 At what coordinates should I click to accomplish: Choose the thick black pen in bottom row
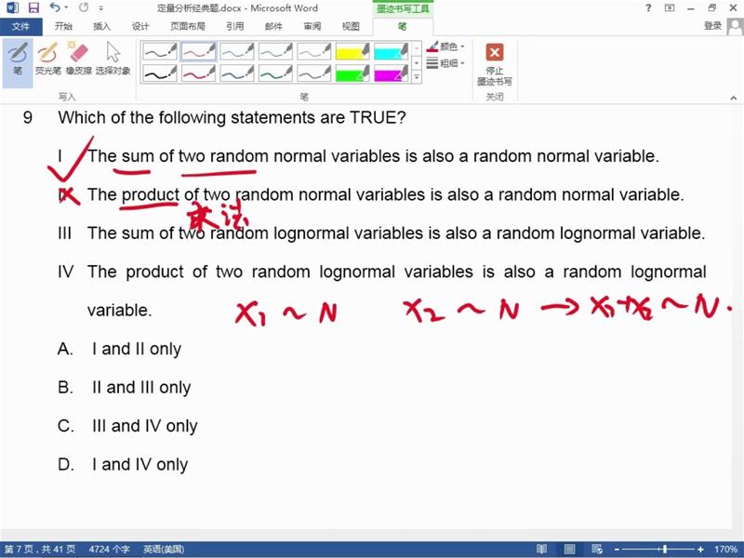[x=160, y=73]
